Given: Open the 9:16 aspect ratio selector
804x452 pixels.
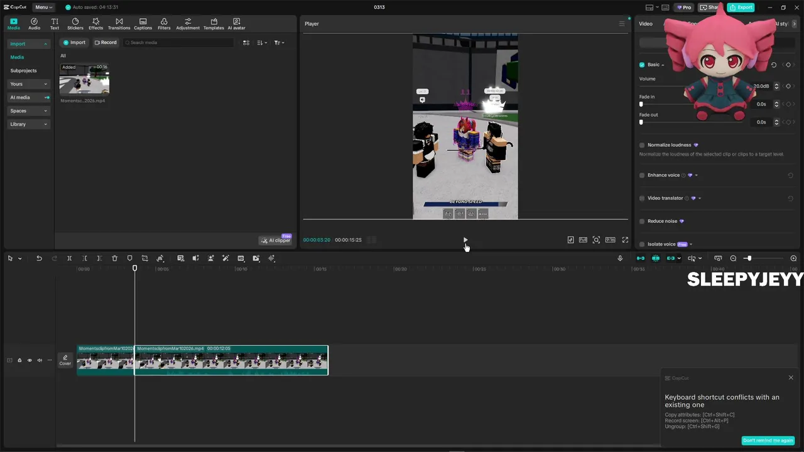Looking at the screenshot, I should pyautogui.click(x=610, y=240).
